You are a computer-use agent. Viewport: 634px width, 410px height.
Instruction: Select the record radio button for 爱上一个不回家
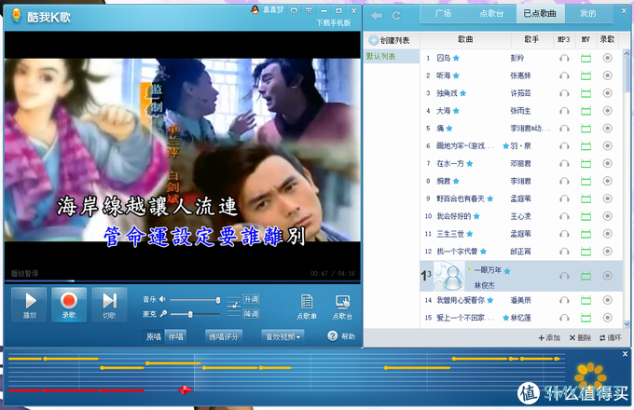click(607, 318)
